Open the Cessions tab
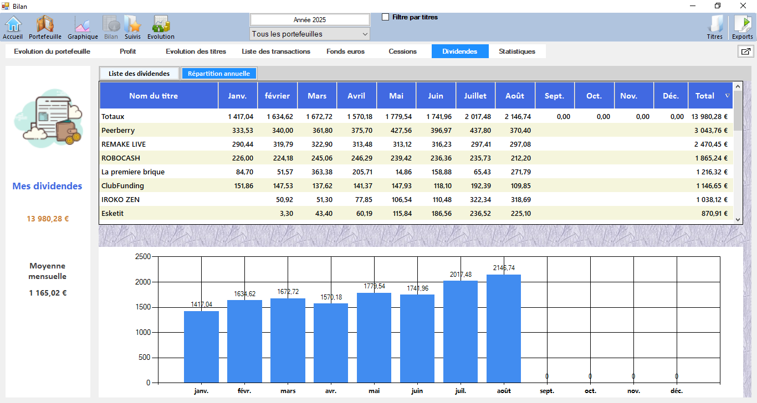Image resolution: width=757 pixels, height=403 pixels. tap(402, 51)
